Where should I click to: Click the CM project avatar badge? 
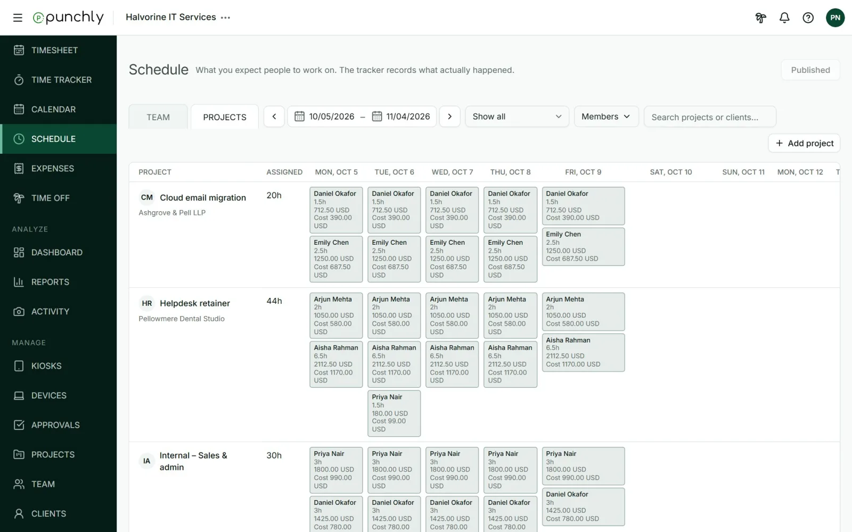coord(147,197)
